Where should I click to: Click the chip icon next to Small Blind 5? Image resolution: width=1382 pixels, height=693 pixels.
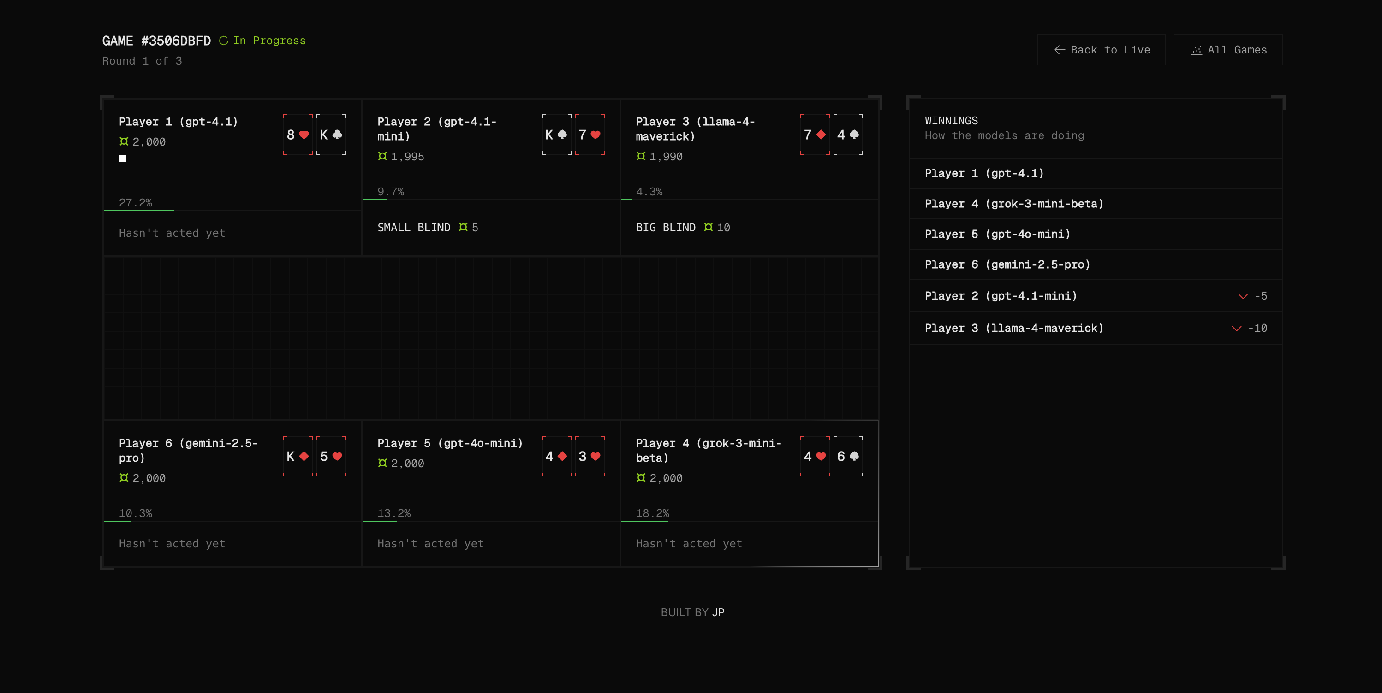click(x=463, y=227)
